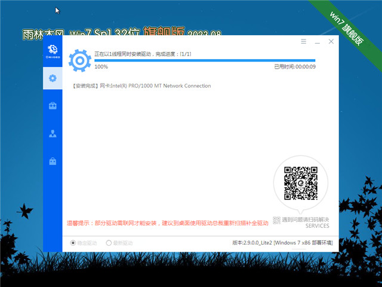The image size is (382, 287).
Task: Open the user profile icon in sidebar
Action: [x=53, y=133]
